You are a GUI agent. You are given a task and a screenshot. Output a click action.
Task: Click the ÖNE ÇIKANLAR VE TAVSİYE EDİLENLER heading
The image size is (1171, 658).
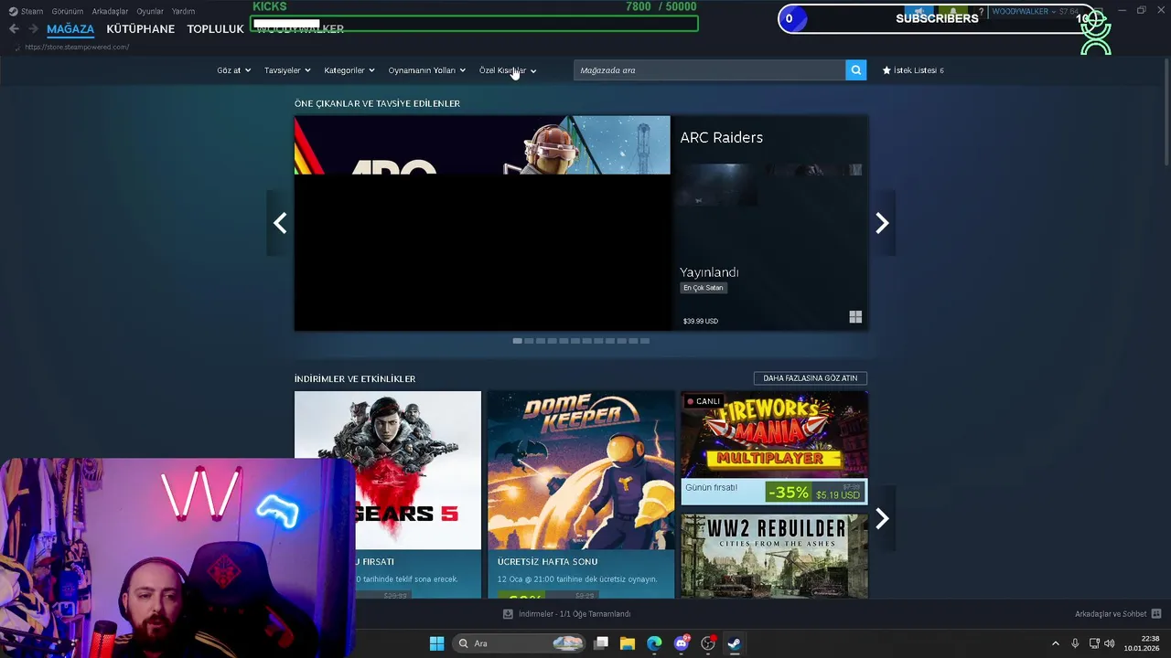pos(377,103)
